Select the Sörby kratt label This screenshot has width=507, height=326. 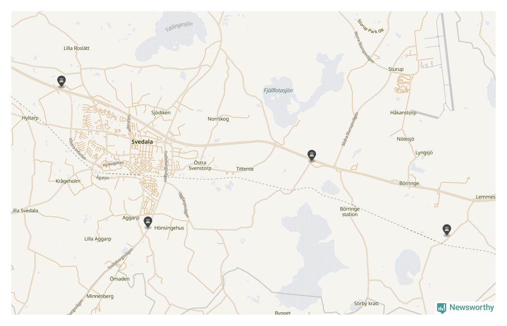tap(366, 303)
